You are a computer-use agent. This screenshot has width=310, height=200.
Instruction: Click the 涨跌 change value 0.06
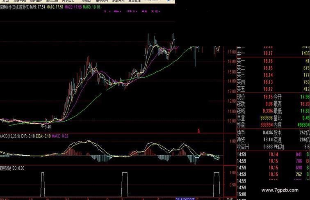[x=269, y=104]
